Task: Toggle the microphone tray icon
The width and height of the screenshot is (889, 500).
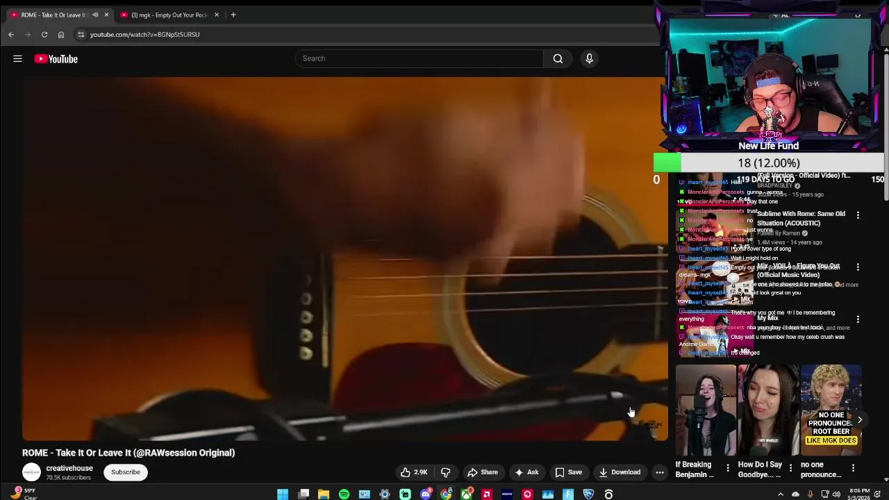Action: tap(810, 494)
